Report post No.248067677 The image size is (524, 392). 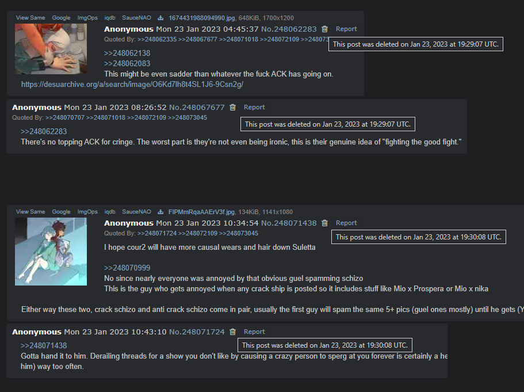[x=254, y=107]
